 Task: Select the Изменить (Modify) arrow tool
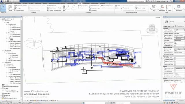[x=3, y=8]
